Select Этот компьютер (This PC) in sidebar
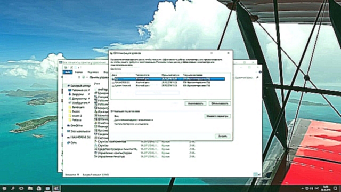Image resolution: width=341 pixels, height=192 pixels. 78,131
